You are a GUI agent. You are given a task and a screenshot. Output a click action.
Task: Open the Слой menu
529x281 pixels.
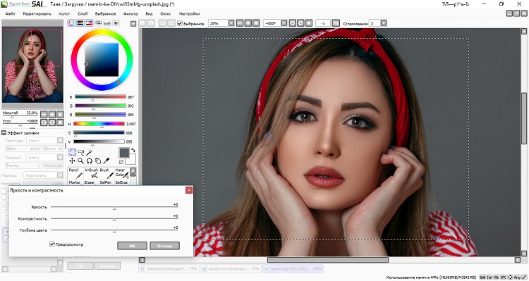pyautogui.click(x=83, y=14)
